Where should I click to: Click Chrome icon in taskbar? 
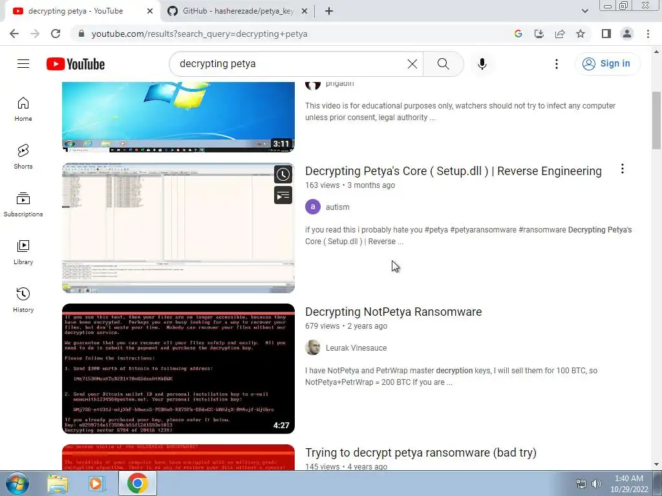(138, 483)
